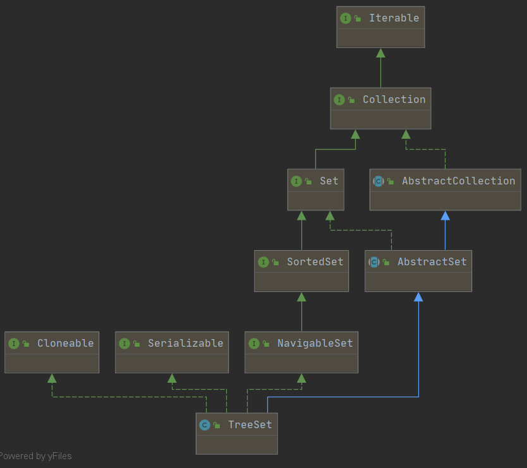Click the class icon on TreeSet node

point(204,425)
